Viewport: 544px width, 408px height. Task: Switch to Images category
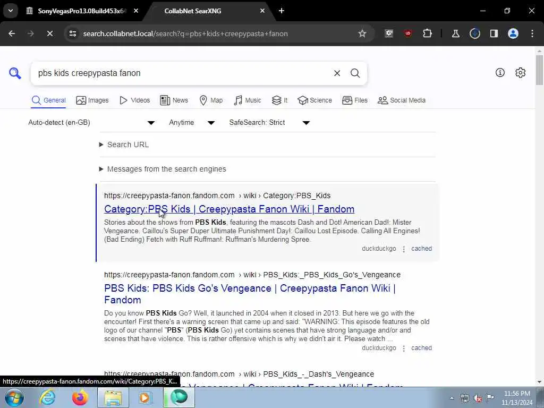92,100
